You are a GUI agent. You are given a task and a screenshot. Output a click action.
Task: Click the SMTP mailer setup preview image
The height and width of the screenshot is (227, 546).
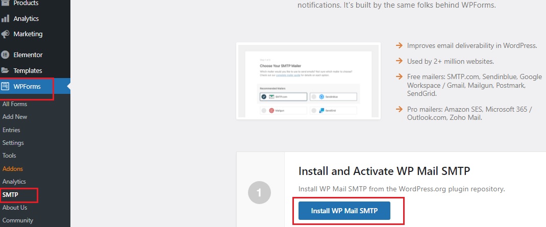308,81
